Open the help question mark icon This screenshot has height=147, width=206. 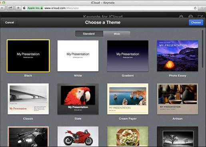(191, 17)
